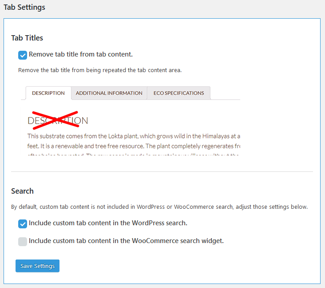Screen dimensions: 325x288
Task: Enable the WooCommerce search widget checkbox
Action: point(23,241)
